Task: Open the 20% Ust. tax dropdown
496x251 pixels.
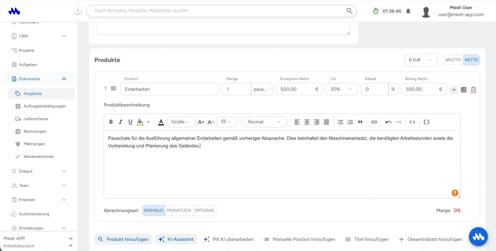Action: [x=342, y=89]
